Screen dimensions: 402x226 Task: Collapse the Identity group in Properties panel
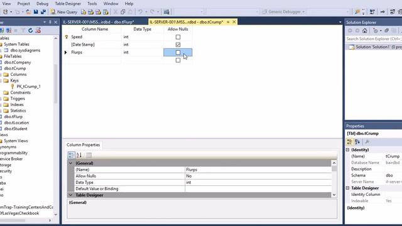[347, 149]
